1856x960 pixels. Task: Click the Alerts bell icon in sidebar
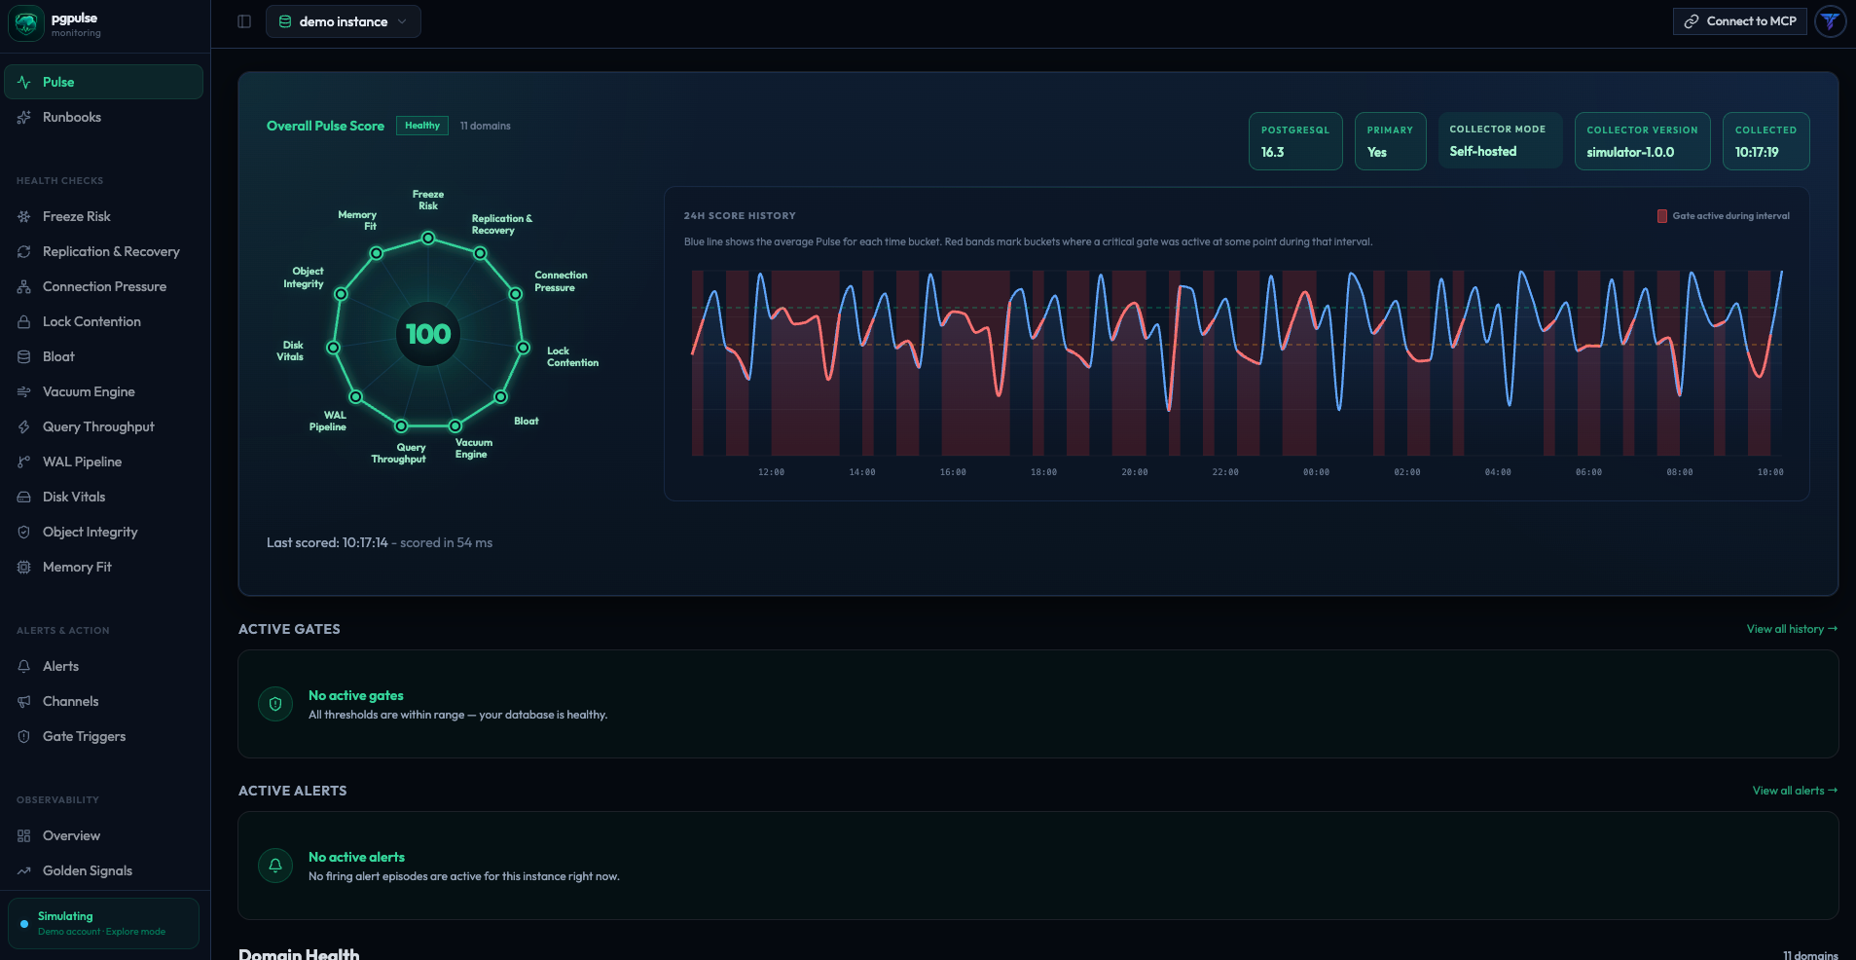pos(24,666)
